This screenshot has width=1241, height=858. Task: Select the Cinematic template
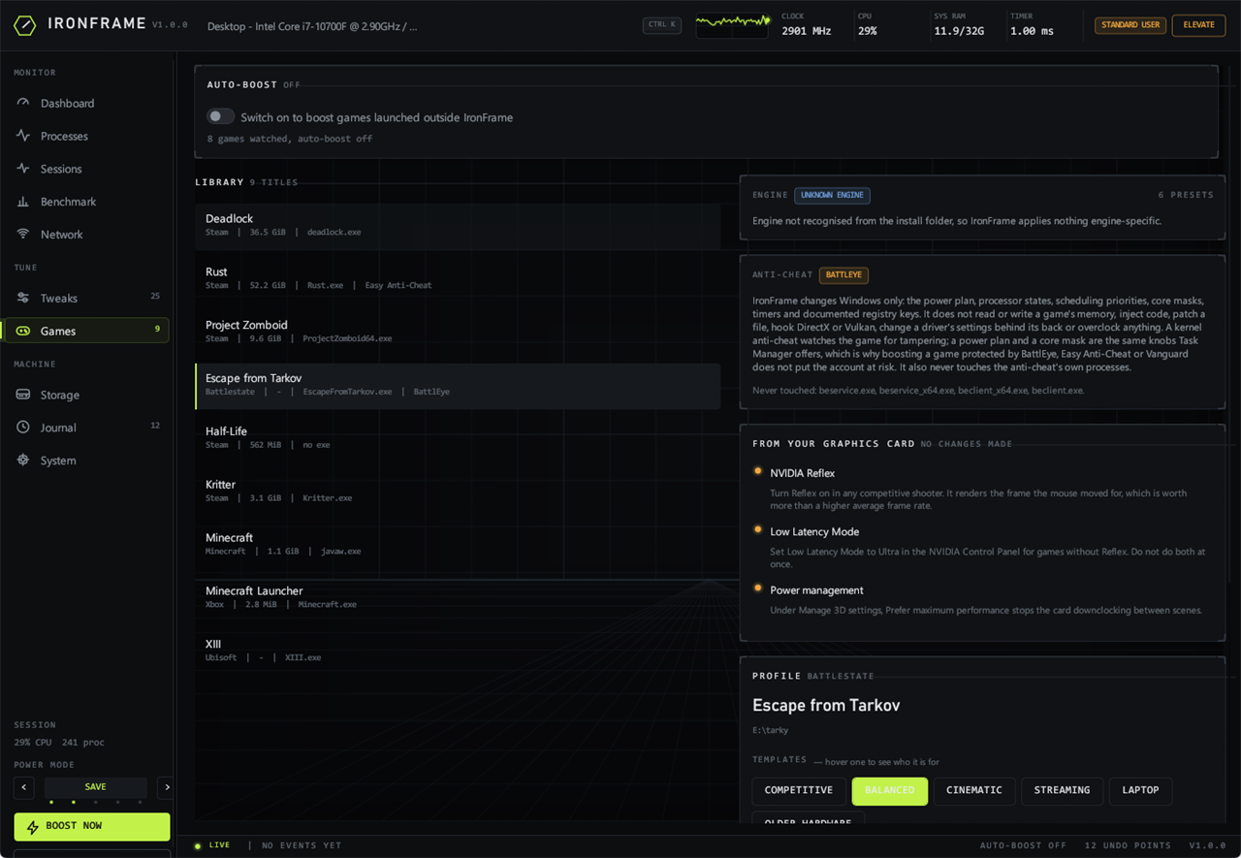(x=974, y=790)
